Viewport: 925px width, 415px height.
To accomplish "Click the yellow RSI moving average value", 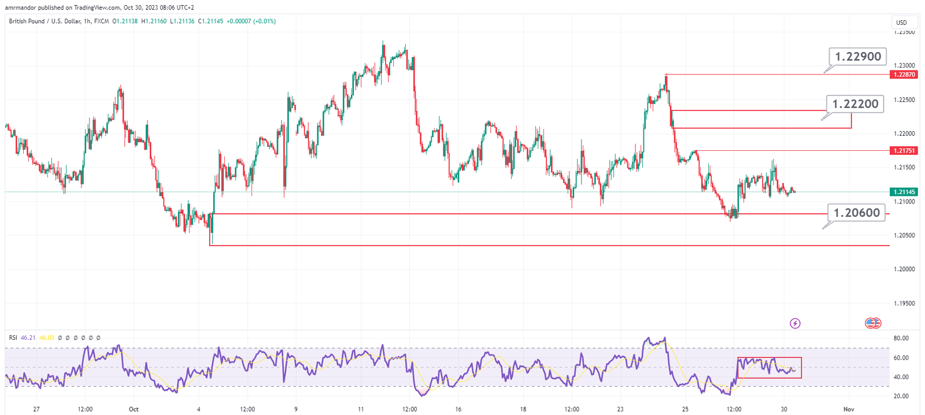I will 47,338.
